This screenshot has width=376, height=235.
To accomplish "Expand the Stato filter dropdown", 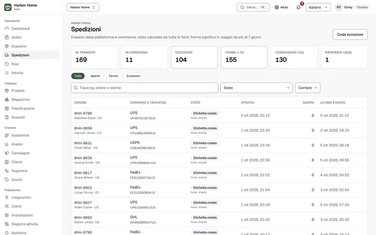I will click(257, 88).
